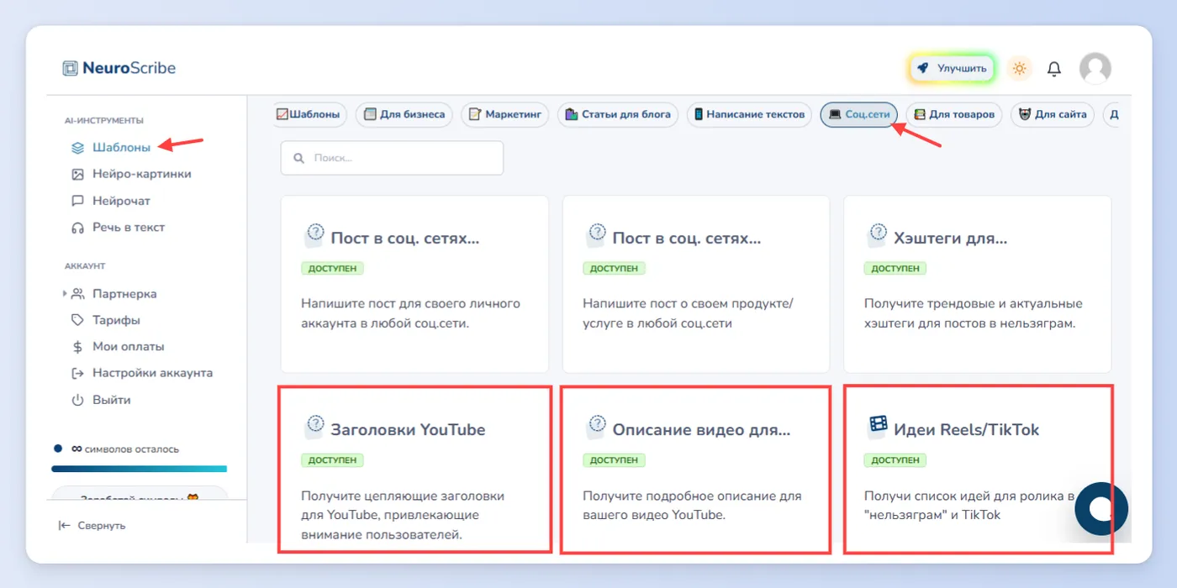The width and height of the screenshot is (1177, 588).
Task: Open the user avatar profile menu
Action: (x=1095, y=69)
